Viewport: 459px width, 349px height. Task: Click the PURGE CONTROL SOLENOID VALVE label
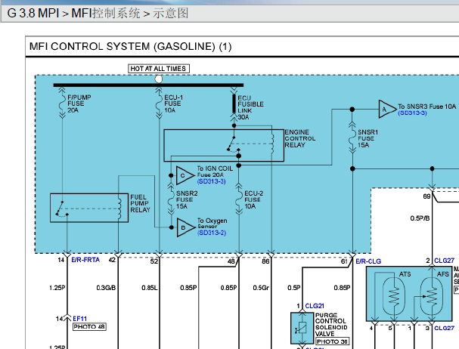coord(331,324)
